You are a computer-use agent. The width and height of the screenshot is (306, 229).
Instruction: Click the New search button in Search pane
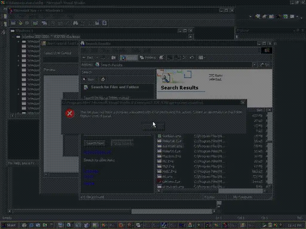click(x=89, y=79)
